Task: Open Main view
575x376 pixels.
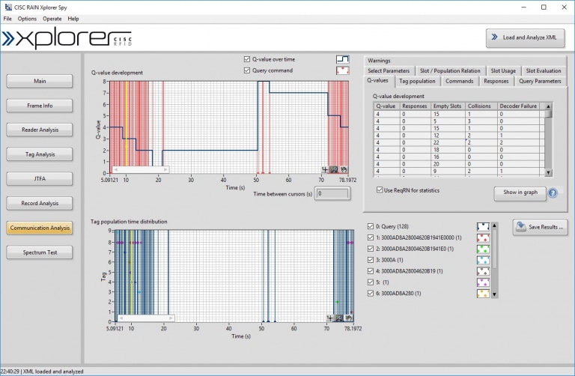Action: (40, 81)
